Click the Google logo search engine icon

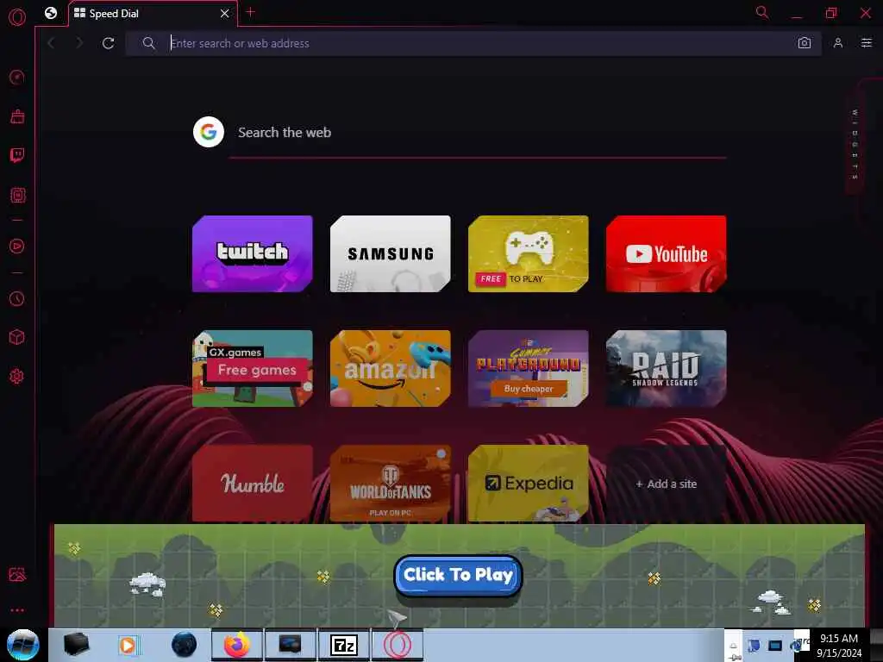tap(209, 132)
